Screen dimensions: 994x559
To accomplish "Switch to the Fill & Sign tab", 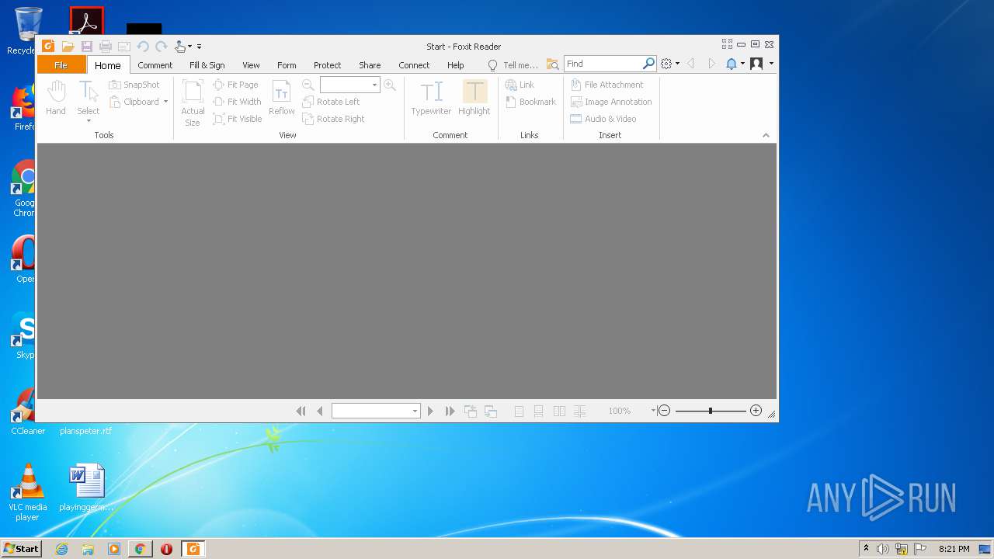I will 207,65.
